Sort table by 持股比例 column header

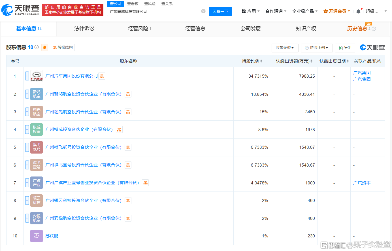click(x=252, y=61)
